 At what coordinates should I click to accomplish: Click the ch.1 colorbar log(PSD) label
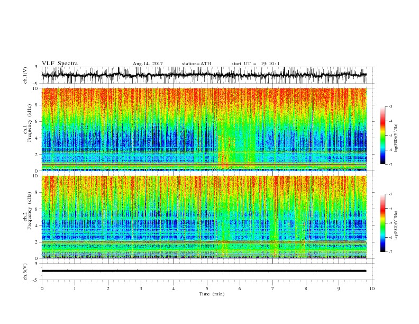pyautogui.click(x=396, y=138)
